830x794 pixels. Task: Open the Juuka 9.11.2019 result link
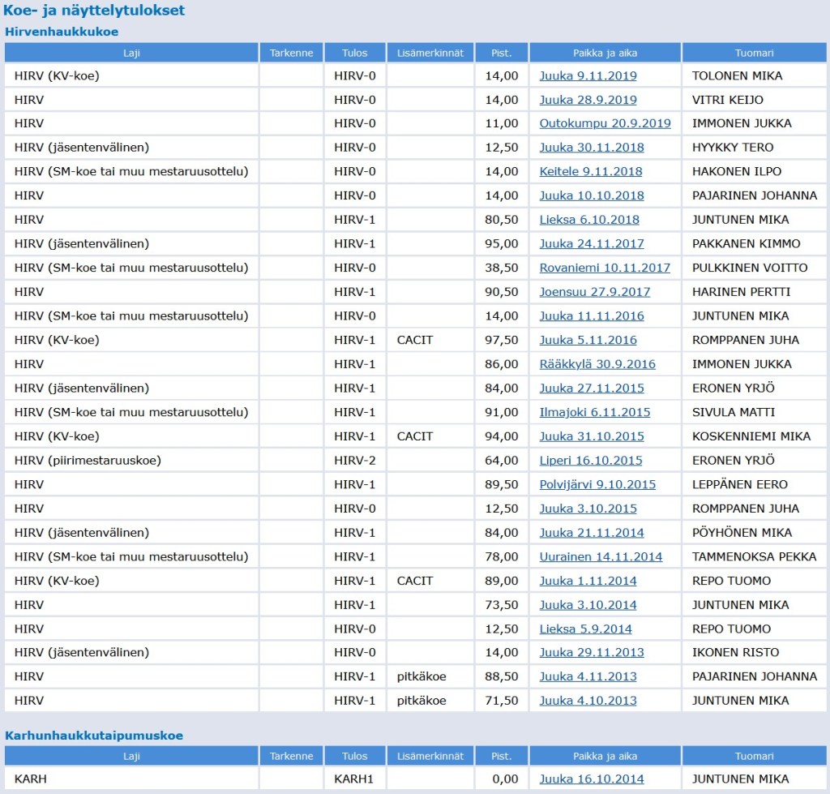(x=588, y=75)
